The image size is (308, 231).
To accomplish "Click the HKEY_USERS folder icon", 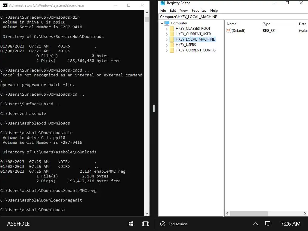I will click(172, 45).
